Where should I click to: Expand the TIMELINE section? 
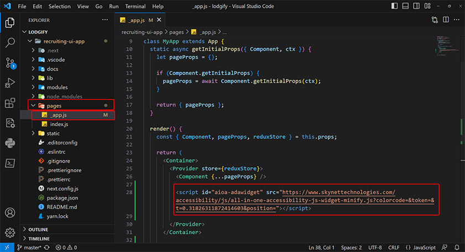(25, 238)
